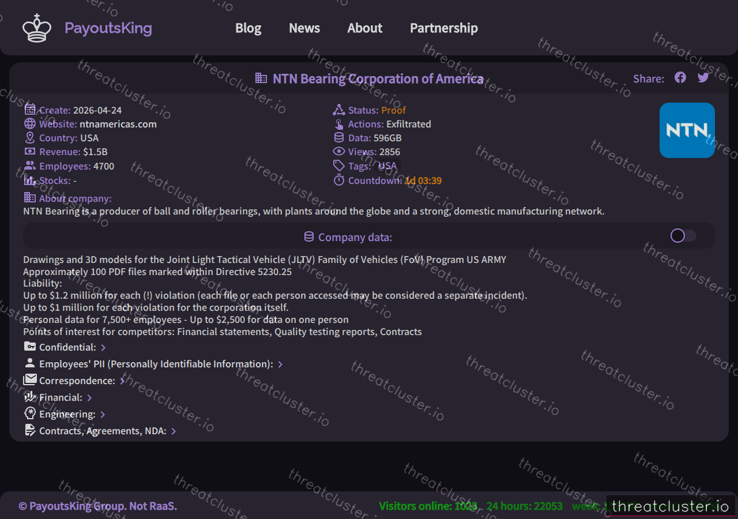The image size is (738, 519).
Task: Click the NTN Bearing Corporation of America title
Action: (x=378, y=78)
